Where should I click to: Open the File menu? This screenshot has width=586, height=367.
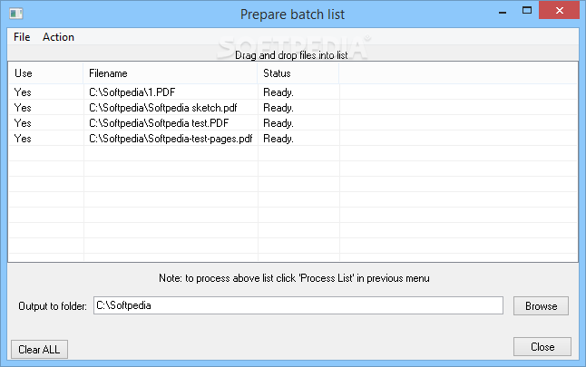[x=22, y=37]
